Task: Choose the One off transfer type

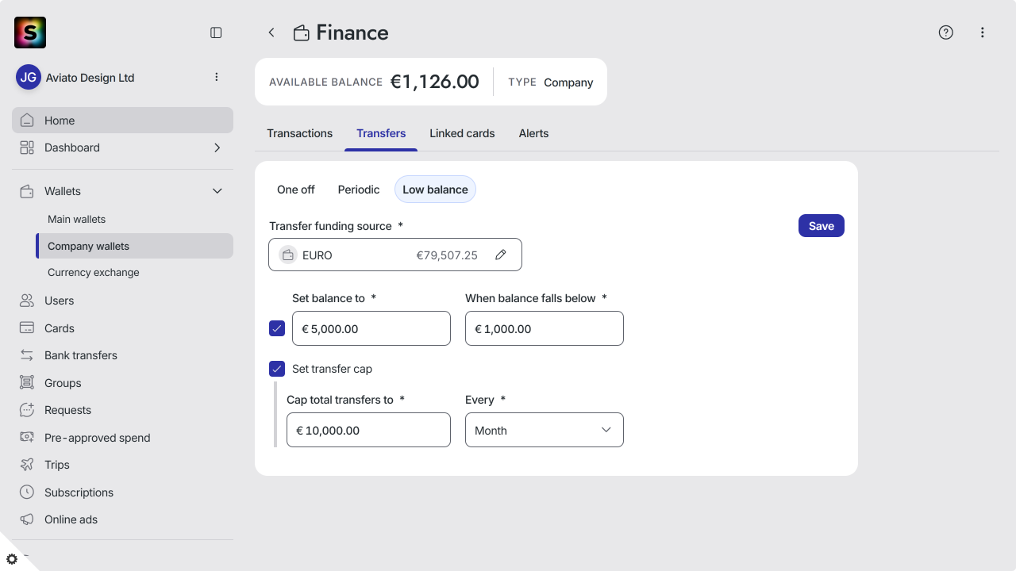Action: tap(296, 190)
